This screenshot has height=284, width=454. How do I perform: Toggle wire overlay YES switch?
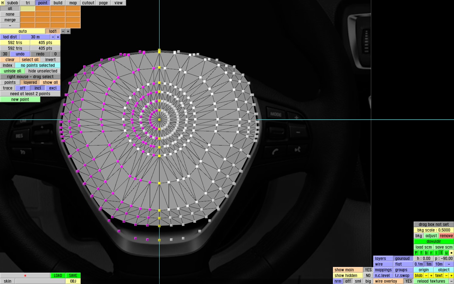409,281
